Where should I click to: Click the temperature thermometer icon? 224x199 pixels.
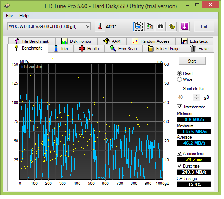pyautogui.click(x=100, y=26)
